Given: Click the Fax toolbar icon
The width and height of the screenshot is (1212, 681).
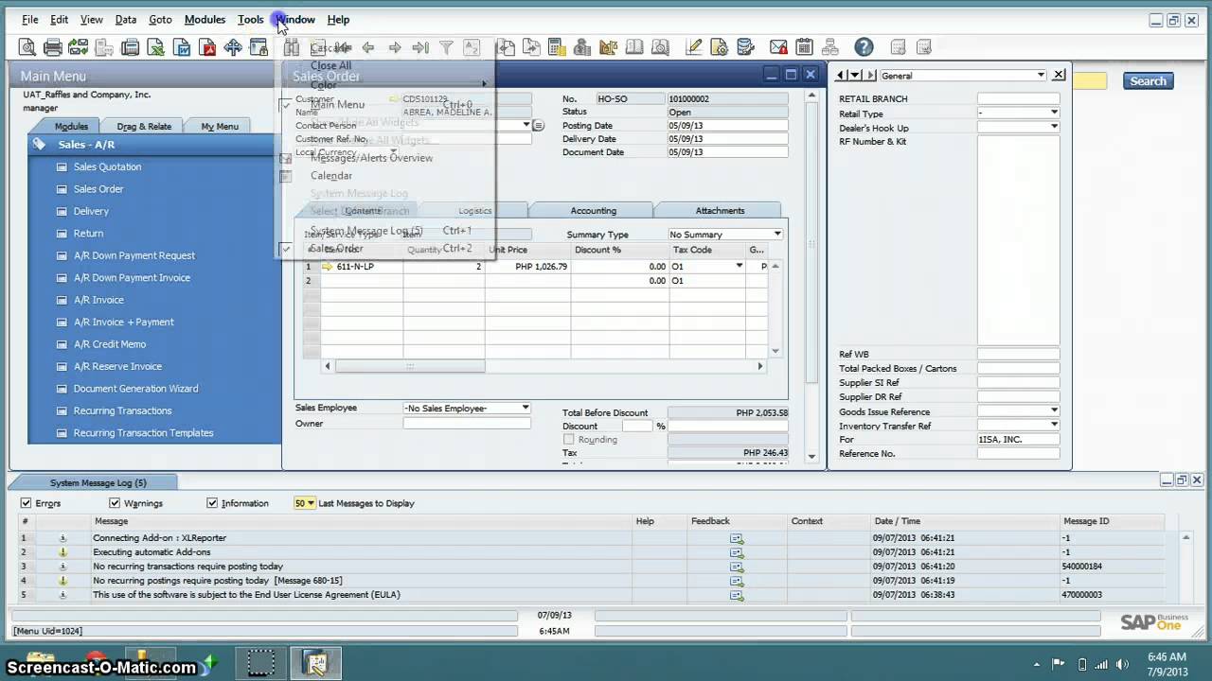Looking at the screenshot, I should pyautogui.click(x=130, y=47).
